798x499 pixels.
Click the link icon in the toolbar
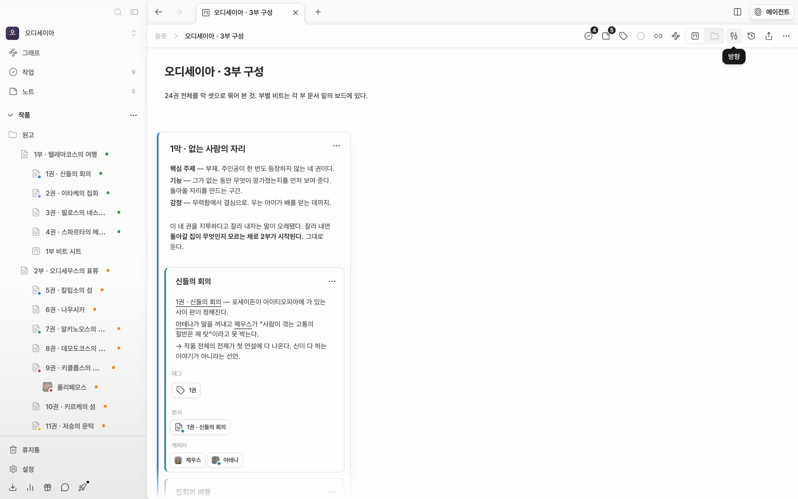(658, 36)
